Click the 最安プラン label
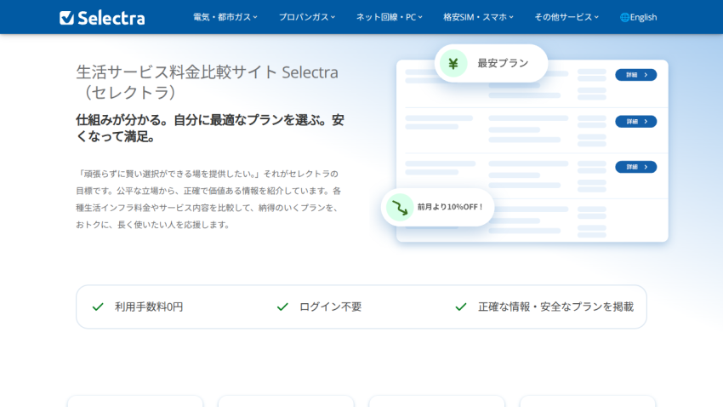The image size is (723, 407). pyautogui.click(x=503, y=63)
